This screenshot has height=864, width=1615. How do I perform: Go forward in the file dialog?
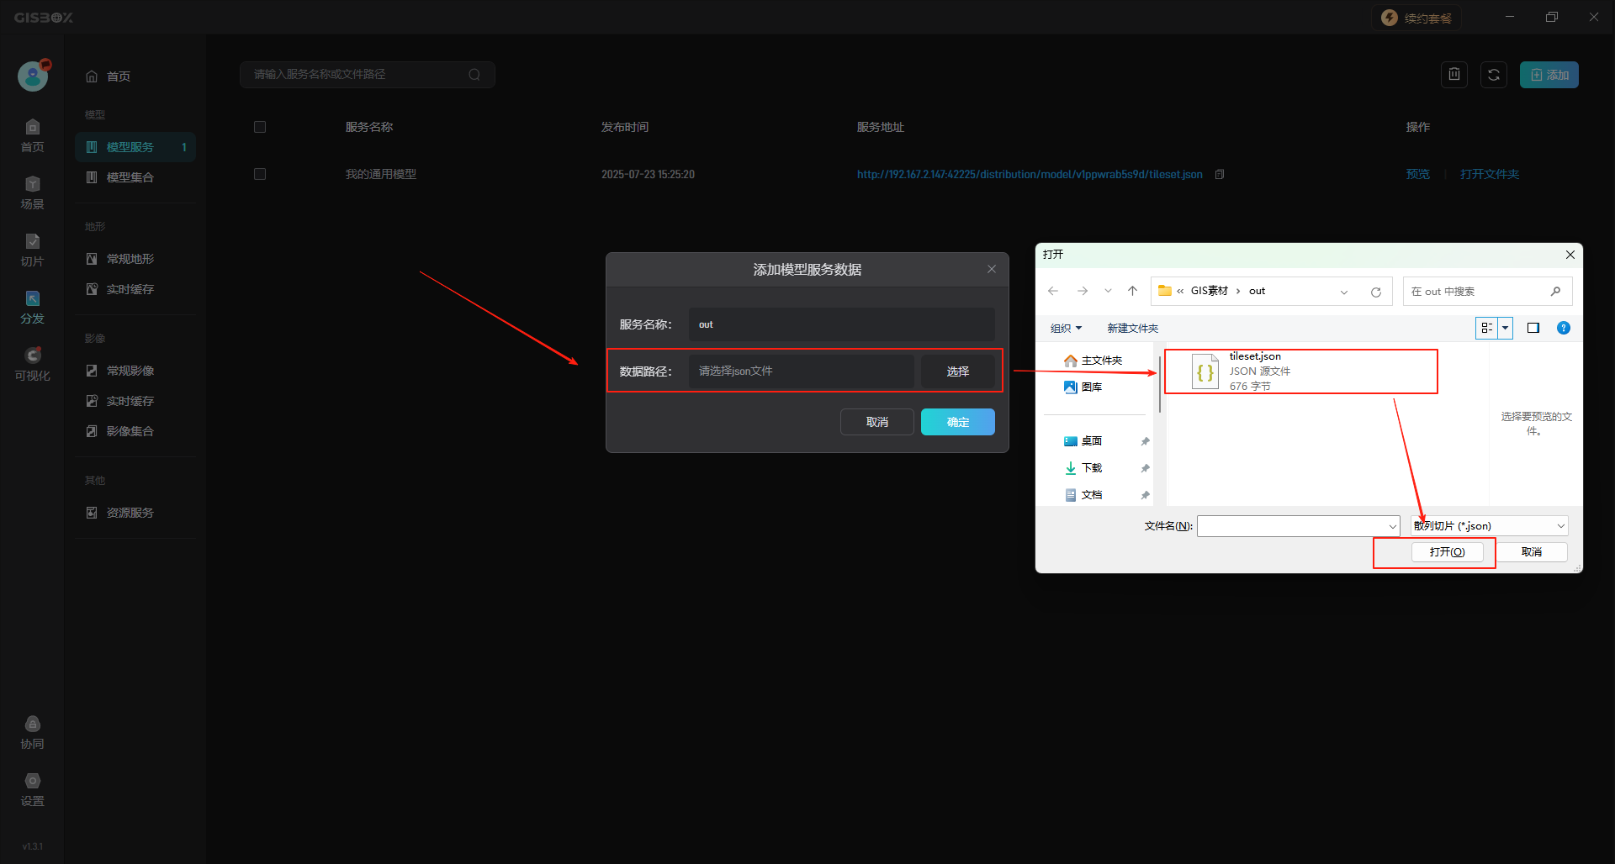click(1083, 291)
